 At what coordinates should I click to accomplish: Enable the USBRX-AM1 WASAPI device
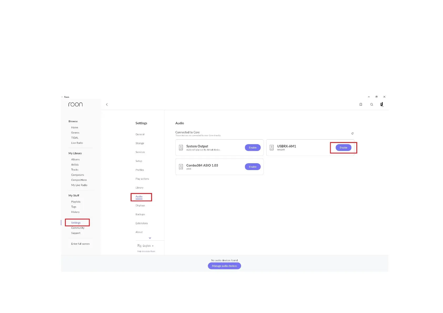[x=343, y=148]
